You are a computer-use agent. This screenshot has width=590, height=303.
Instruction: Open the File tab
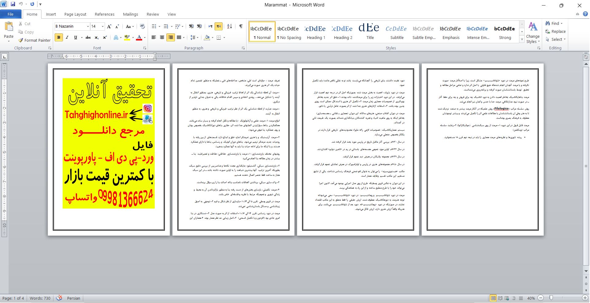click(x=10, y=14)
